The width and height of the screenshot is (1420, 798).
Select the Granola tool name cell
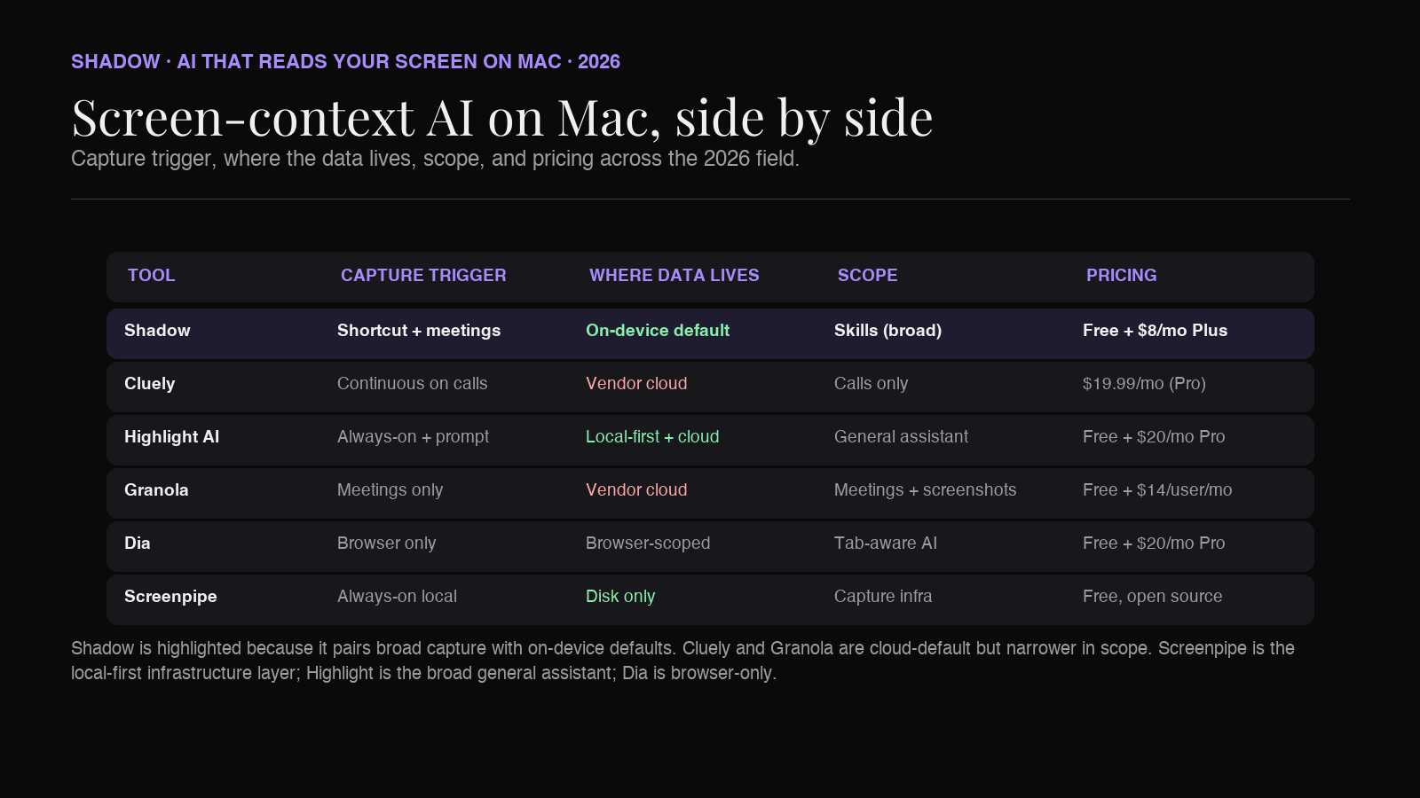click(156, 490)
